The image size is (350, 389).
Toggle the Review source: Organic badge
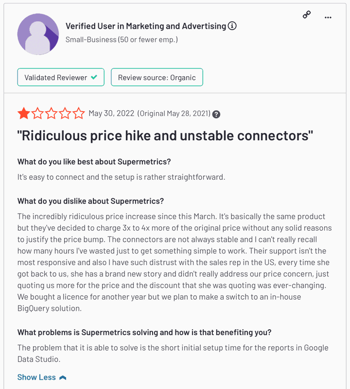click(x=157, y=77)
